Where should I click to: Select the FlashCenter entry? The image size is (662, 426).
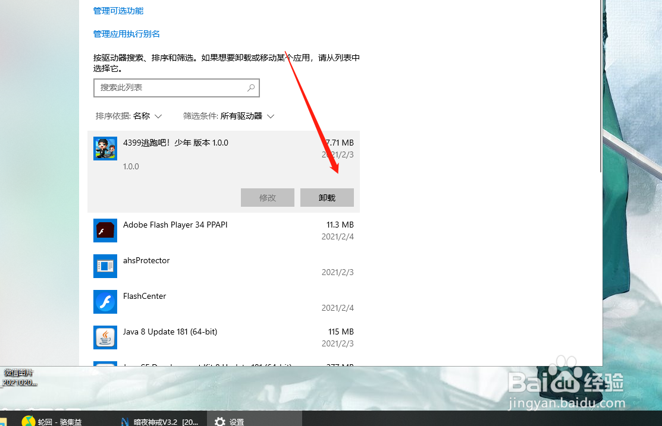223,302
